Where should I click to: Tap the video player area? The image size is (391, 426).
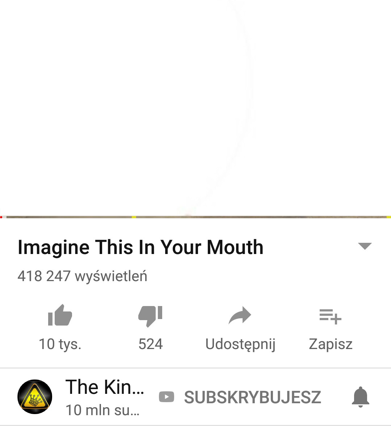click(195, 108)
